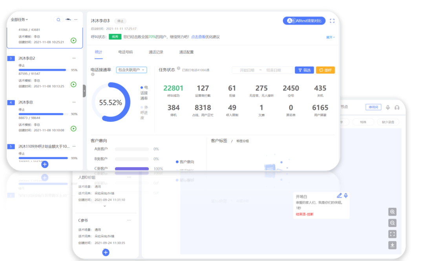Edit 开场白 node with pencil icon
Viewport: 424px width, 261px height.
[339, 196]
